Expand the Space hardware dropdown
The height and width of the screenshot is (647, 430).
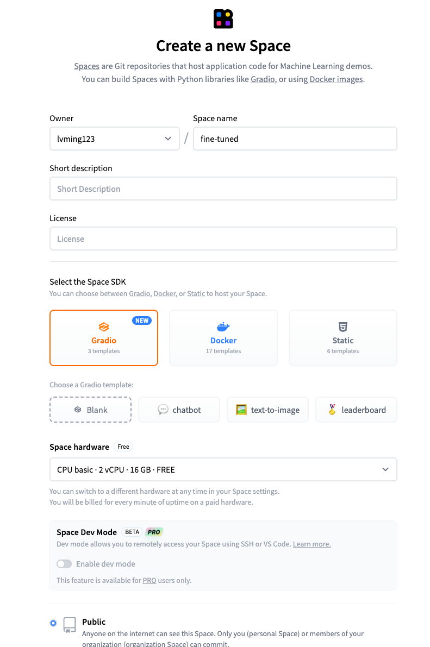[x=223, y=469]
